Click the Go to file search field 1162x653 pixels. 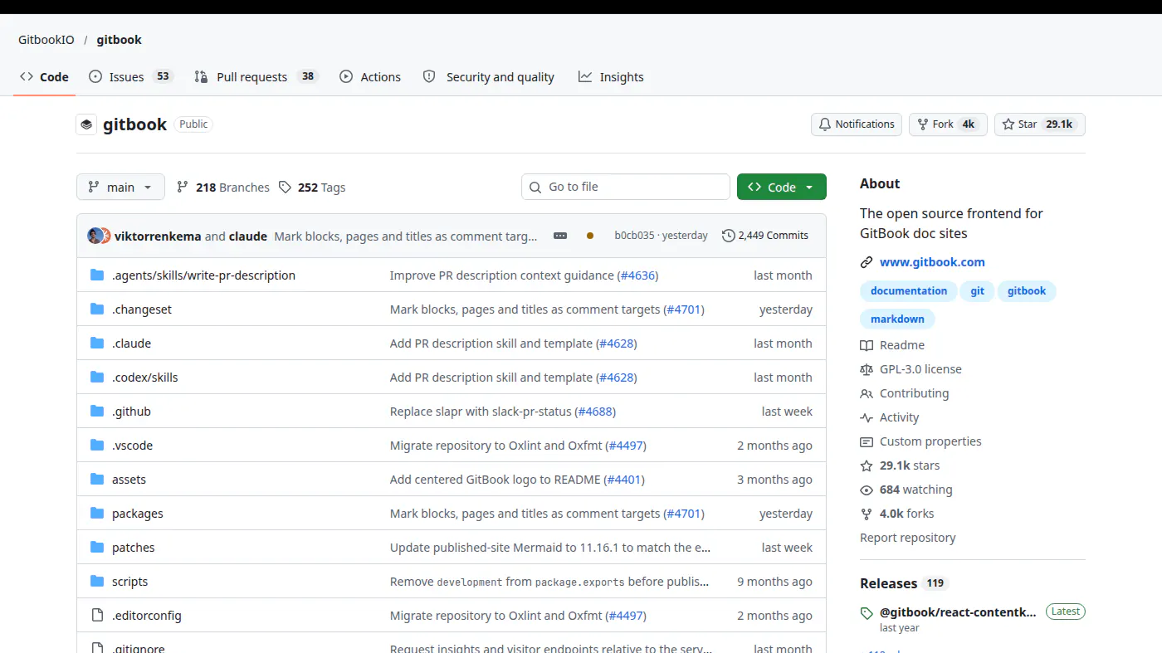click(626, 187)
